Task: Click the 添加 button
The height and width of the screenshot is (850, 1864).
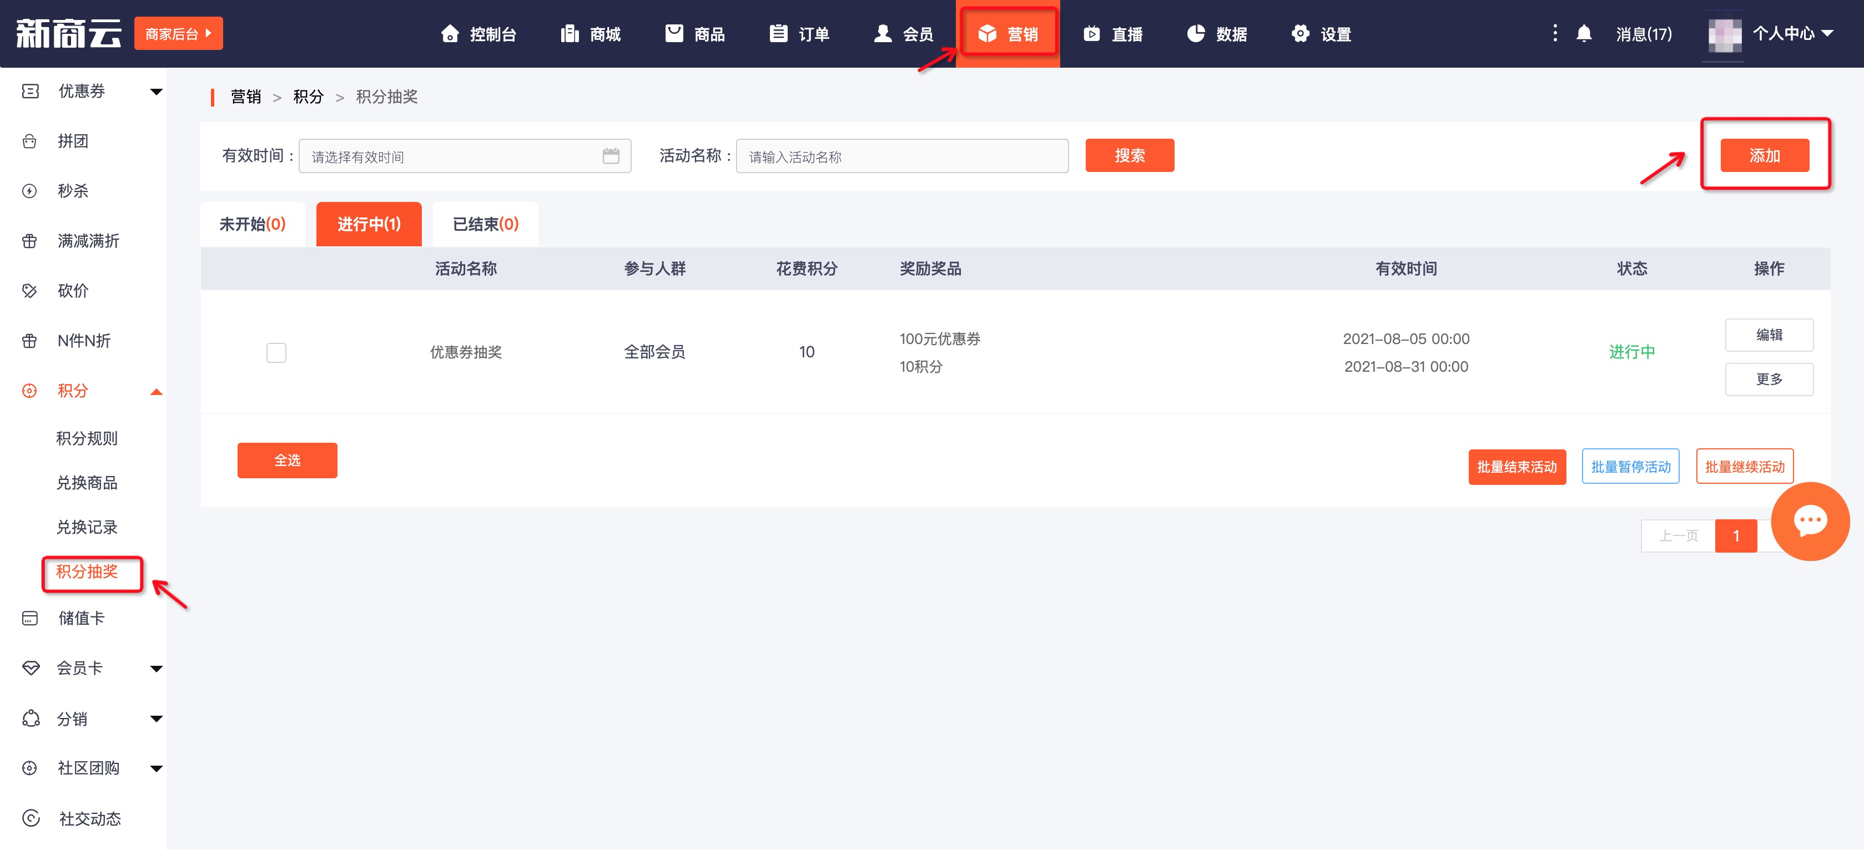Action: click(1764, 155)
